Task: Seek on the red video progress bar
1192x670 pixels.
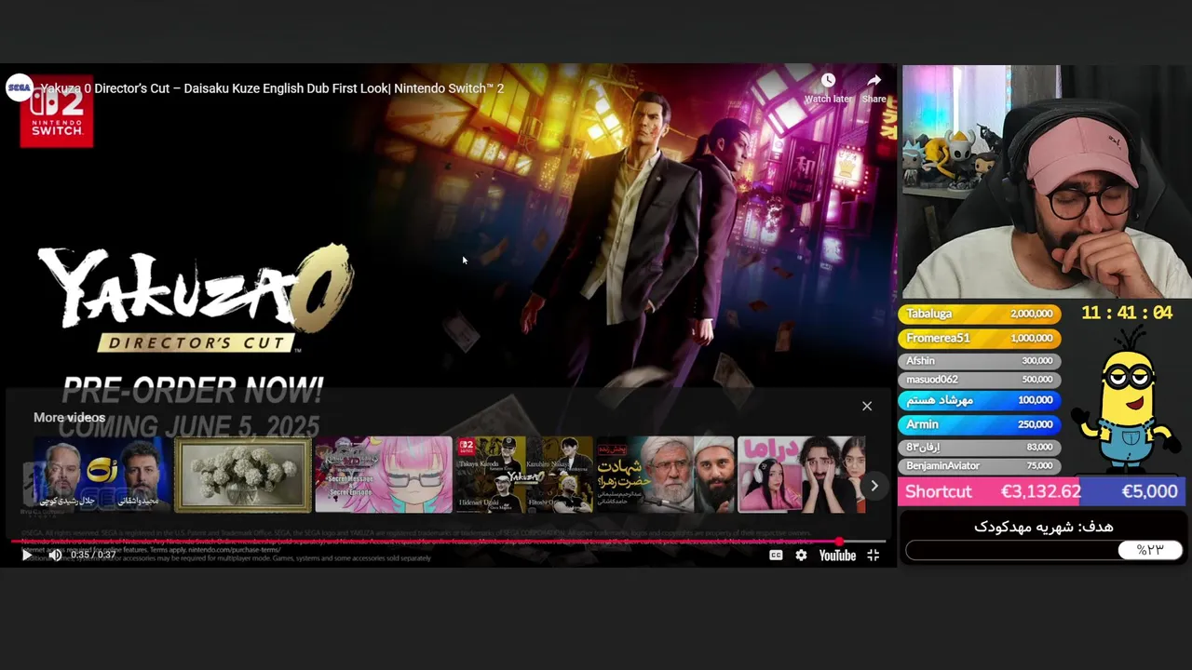Action: (448, 542)
